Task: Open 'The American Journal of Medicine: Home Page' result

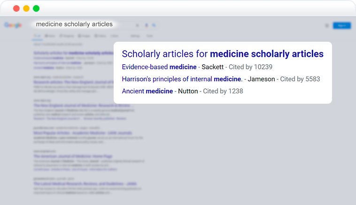Action: [73, 156]
